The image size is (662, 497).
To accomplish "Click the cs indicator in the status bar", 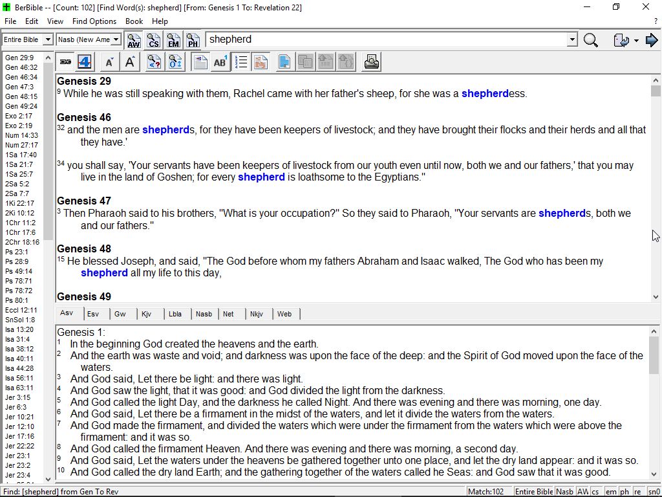I will coord(595,492).
